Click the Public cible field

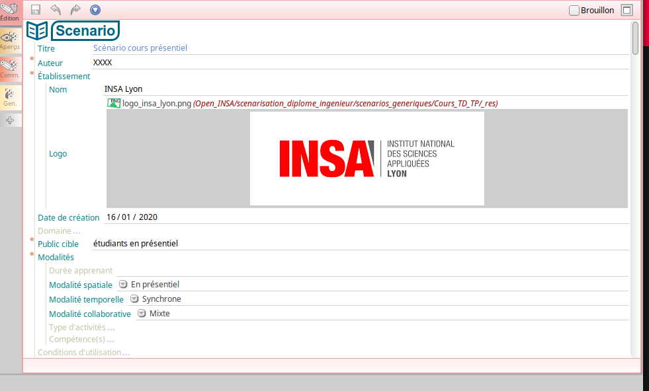click(x=361, y=244)
